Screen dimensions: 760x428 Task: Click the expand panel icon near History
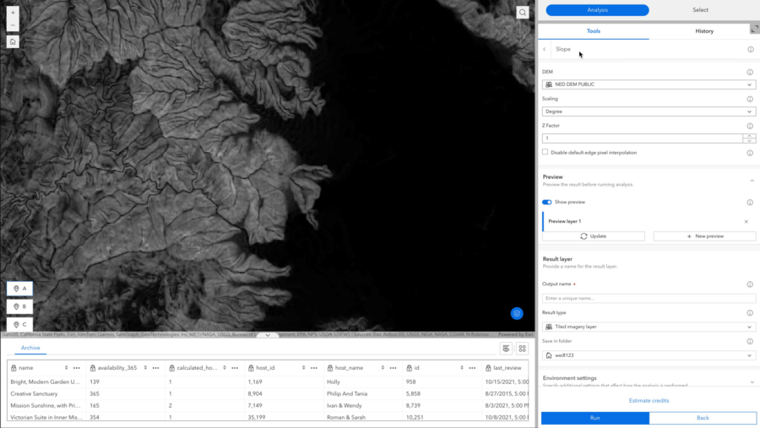click(754, 30)
